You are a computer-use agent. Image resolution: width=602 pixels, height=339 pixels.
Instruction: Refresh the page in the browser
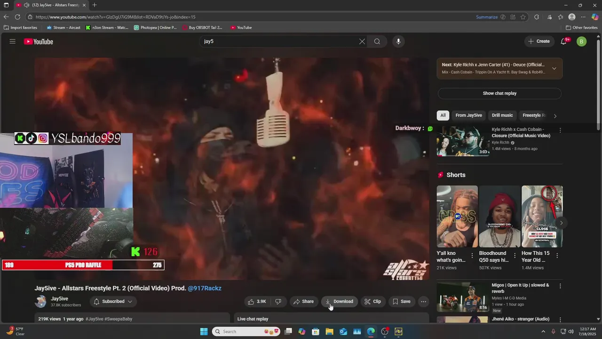[x=17, y=17]
